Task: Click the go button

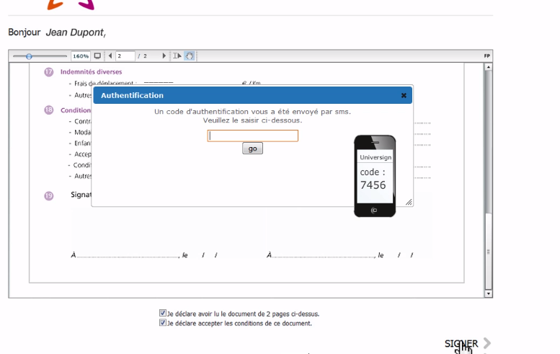Action: 252,149
